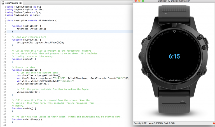Viewport: 215px width, 127px height.
Task: Click the 'WatchFace.initialize();' line
Action: pos(31,29)
